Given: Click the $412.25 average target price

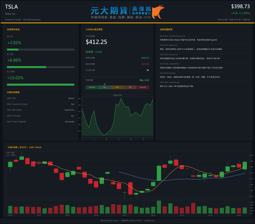Looking at the screenshot, I should coord(96,42).
